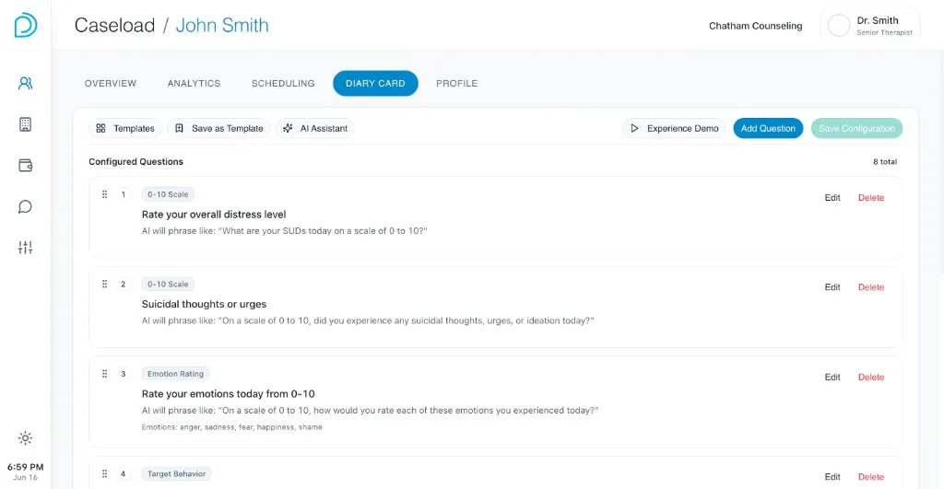
Task: Click the 'Senior Therapist' role label
Action: click(884, 32)
